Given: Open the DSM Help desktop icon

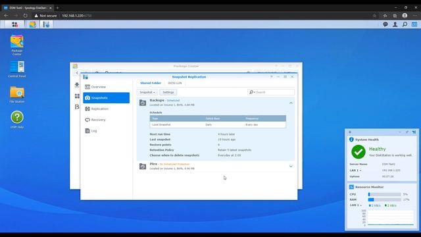Looking at the screenshot, I should 17,120.
